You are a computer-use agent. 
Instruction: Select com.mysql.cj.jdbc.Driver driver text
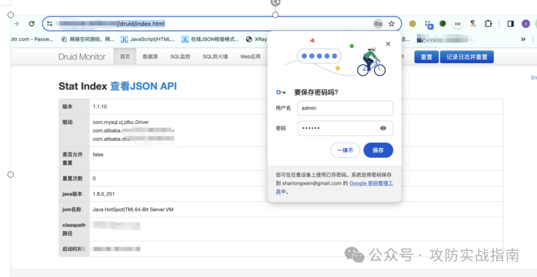[120, 122]
